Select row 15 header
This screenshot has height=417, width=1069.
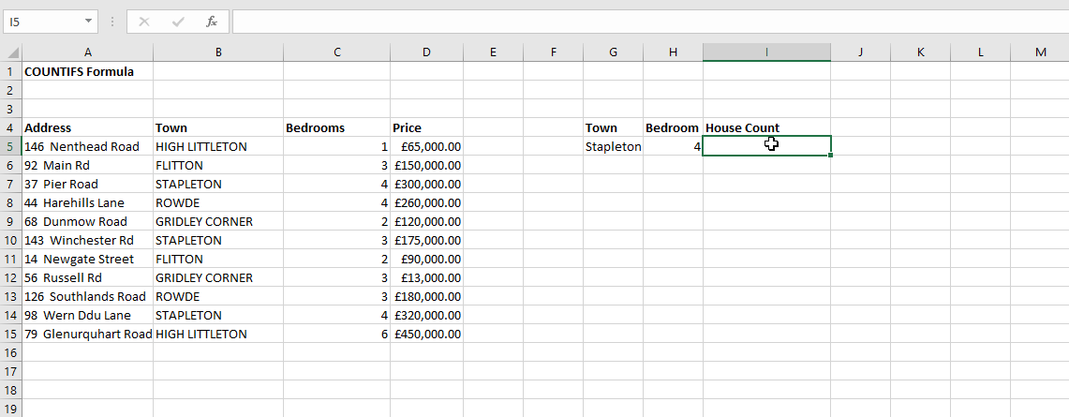pyautogui.click(x=10, y=334)
